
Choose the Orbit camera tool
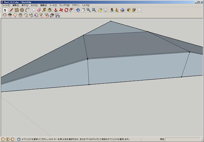78,10
